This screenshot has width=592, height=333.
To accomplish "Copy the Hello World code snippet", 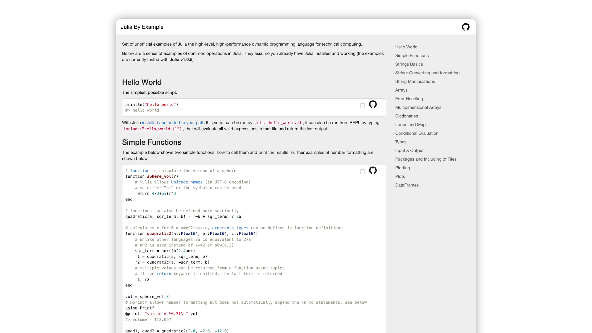I will [x=363, y=106].
